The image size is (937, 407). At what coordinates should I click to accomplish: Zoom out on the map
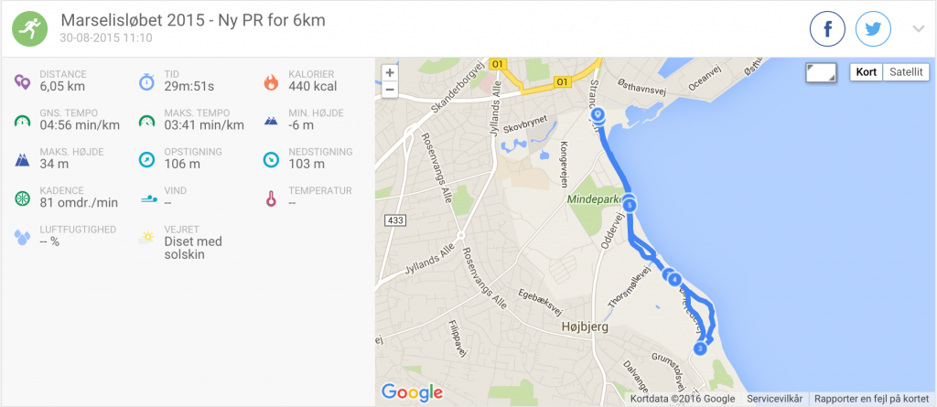click(x=391, y=89)
